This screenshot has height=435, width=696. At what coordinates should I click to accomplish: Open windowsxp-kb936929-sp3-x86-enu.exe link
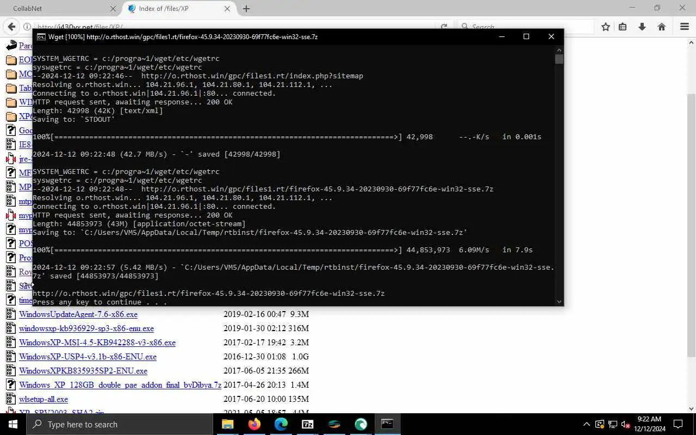[86, 328]
